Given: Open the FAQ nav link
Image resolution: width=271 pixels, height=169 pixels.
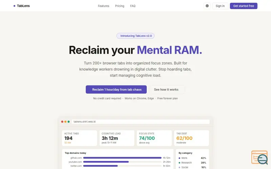Looking at the screenshot, I should tap(133, 6).
